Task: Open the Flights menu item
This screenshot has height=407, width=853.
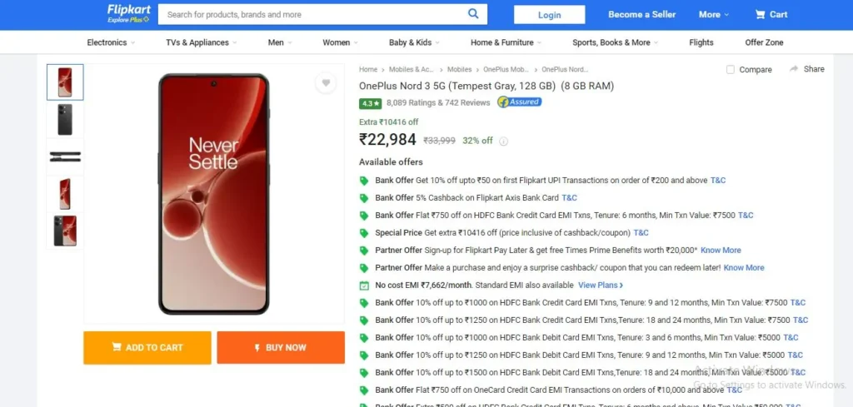Action: [x=701, y=42]
